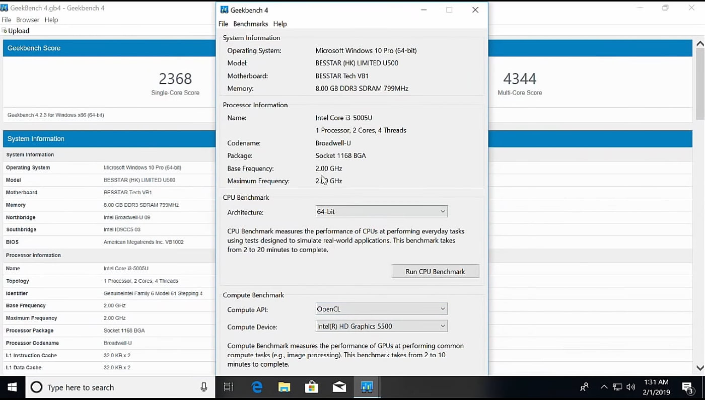Open the Mail app on taskbar

[339, 387]
